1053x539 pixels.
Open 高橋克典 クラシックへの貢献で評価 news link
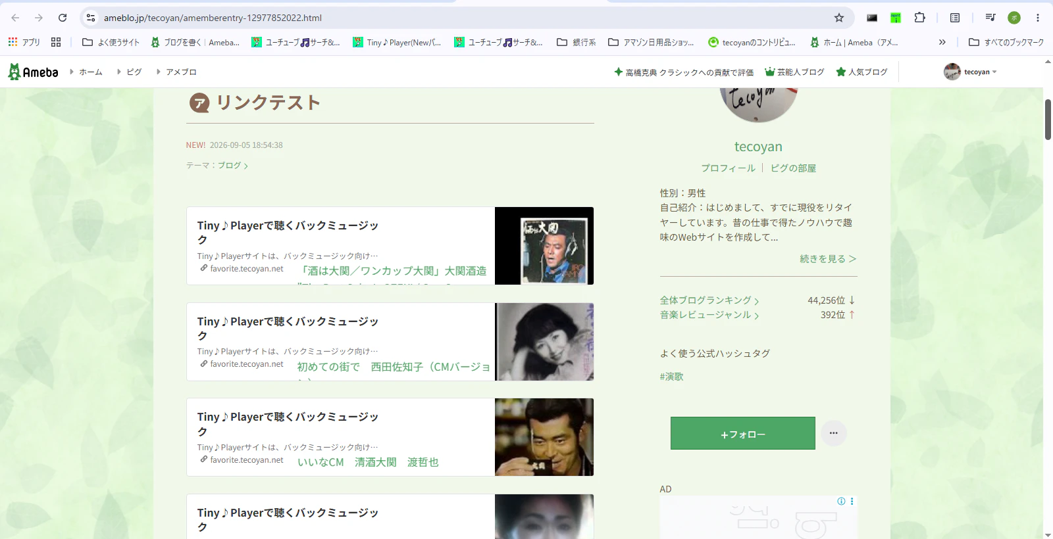[x=684, y=72]
